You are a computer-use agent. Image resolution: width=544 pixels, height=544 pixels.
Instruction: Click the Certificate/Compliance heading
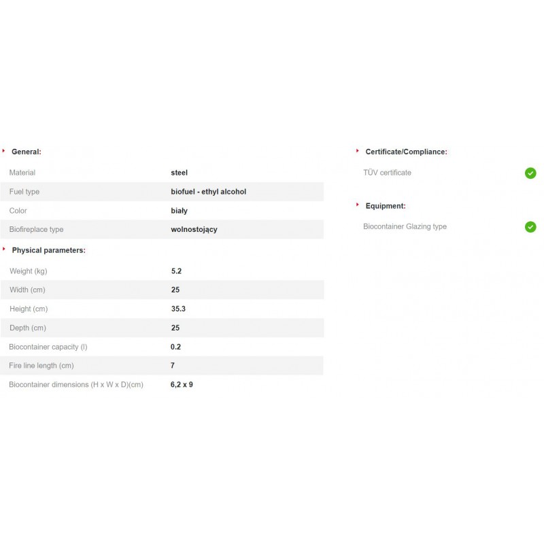click(x=406, y=152)
